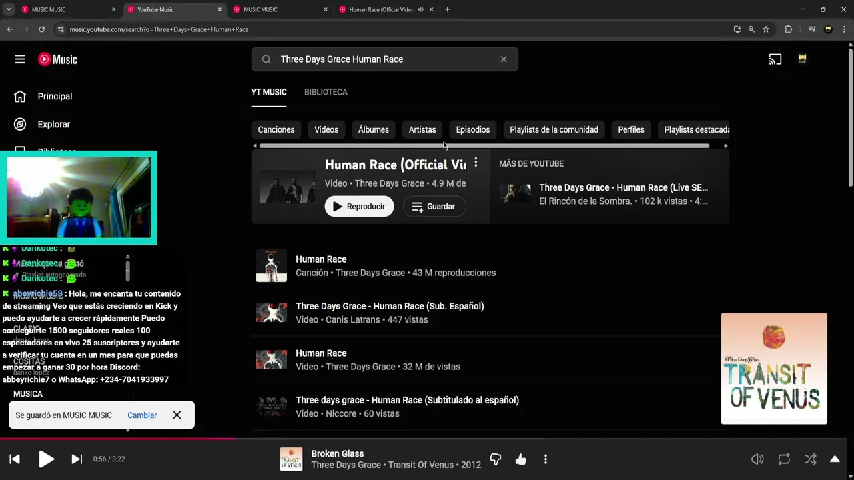Open the account avatar menu

[802, 59]
